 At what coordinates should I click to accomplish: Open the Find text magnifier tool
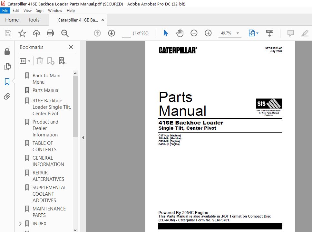[65, 33]
